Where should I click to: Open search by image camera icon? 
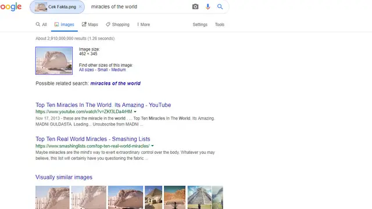[195, 6]
